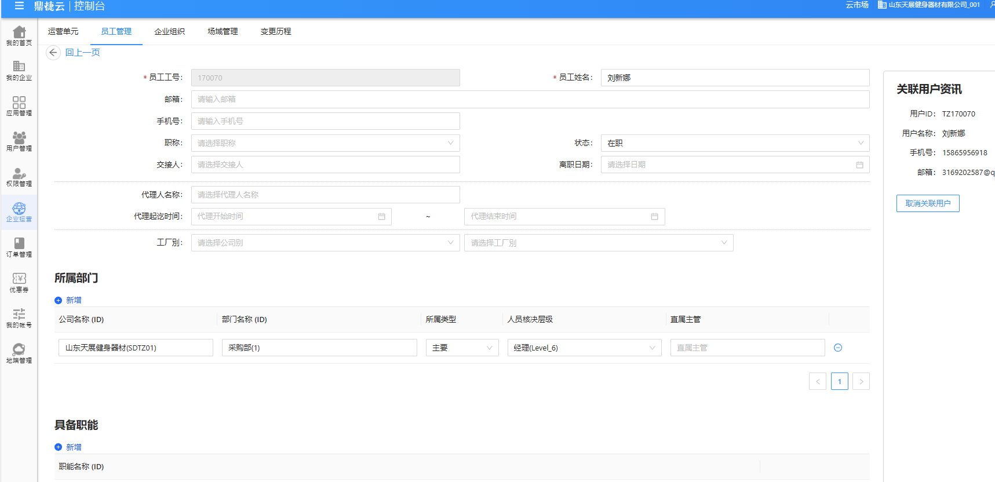Click calendar icon in 代理结束时间 field
Image resolution: width=995 pixels, height=482 pixels.
(654, 217)
